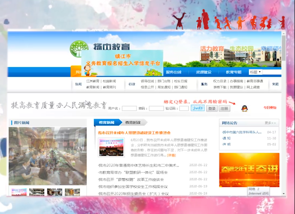Open the 教育专题 menu
The image size is (295, 214).
click(234, 72)
